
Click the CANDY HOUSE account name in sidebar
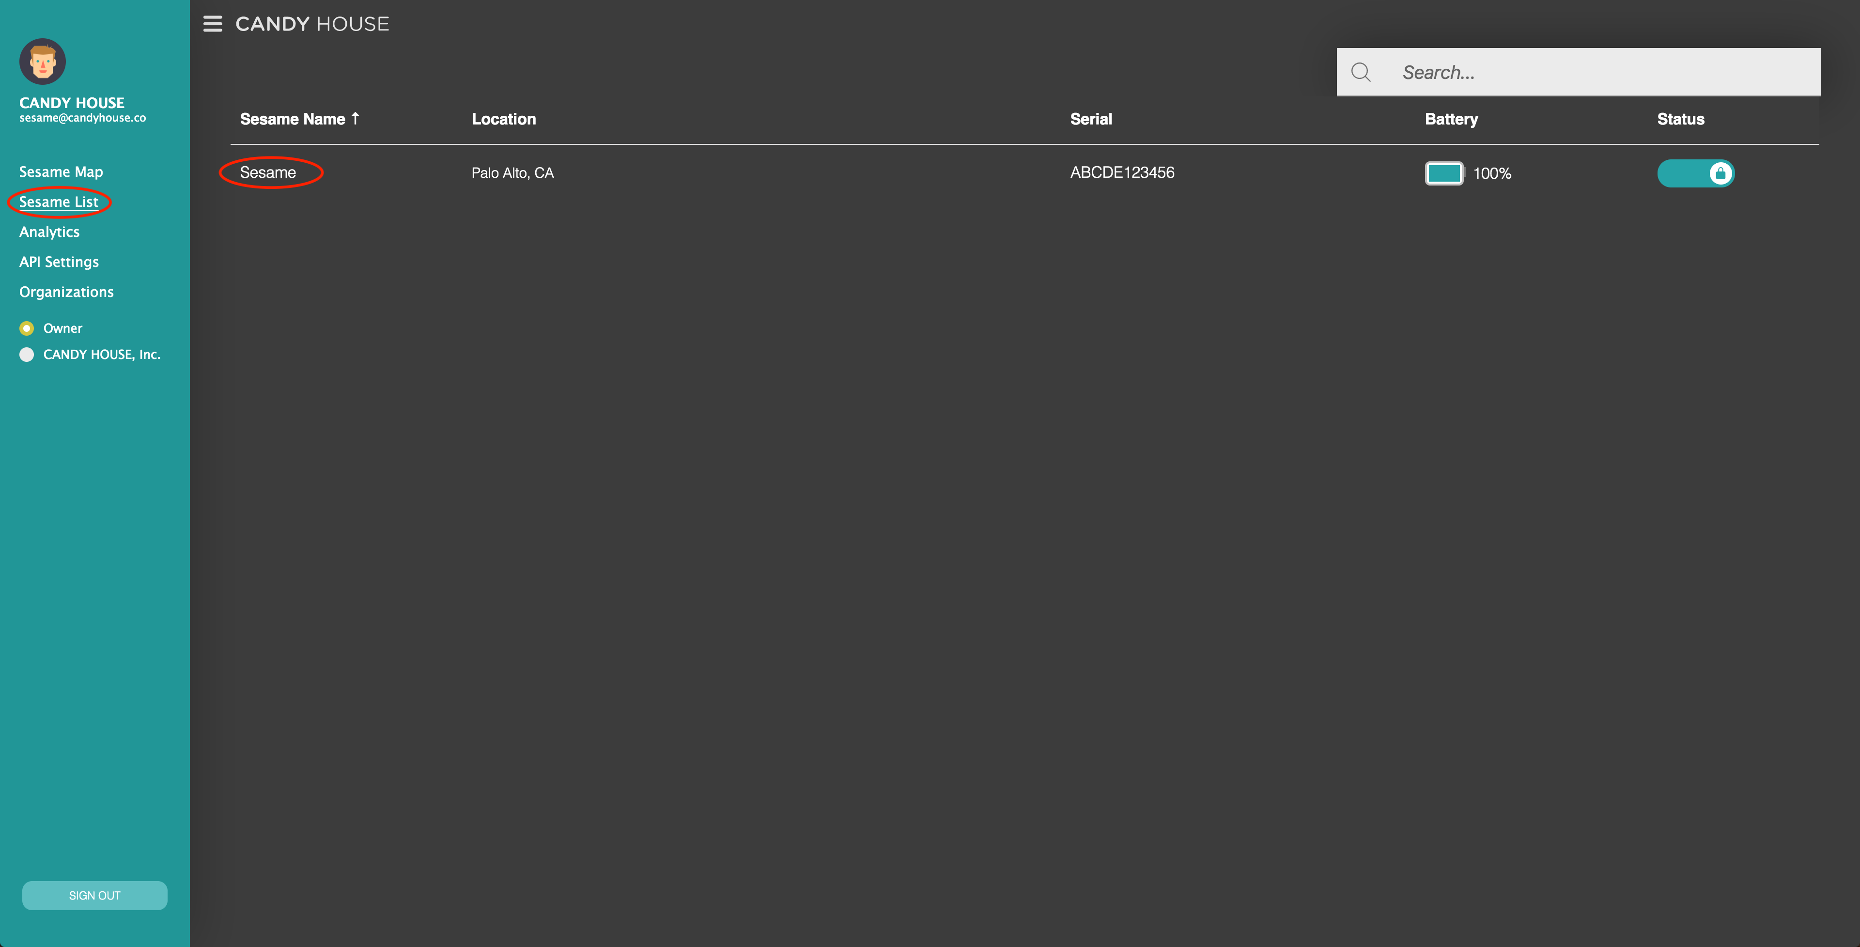(72, 103)
